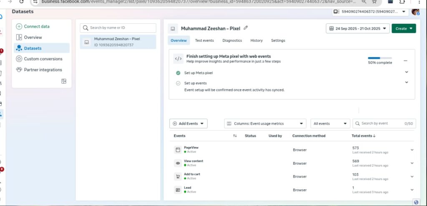The width and height of the screenshot is (427, 206).
Task: Click the Meta logo icon at left edge
Action: pos(1,17)
